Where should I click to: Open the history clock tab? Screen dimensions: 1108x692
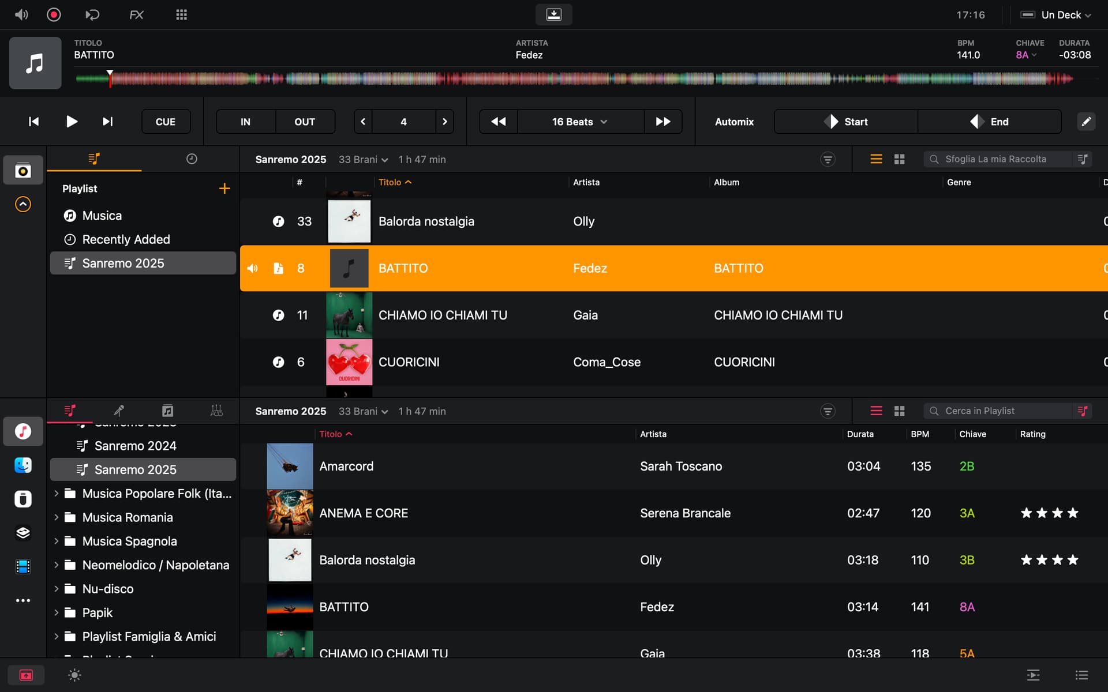click(x=192, y=159)
